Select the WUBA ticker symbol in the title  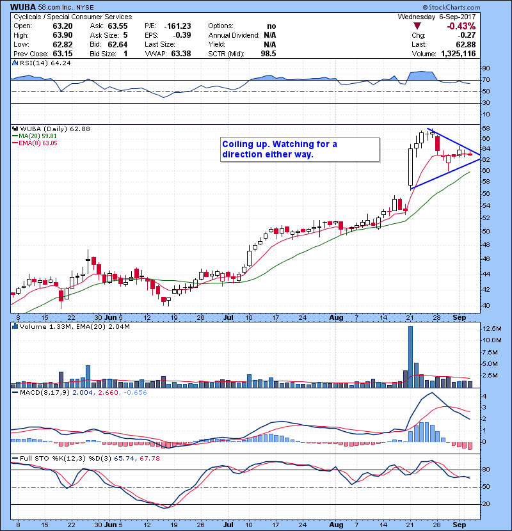(x=23, y=7)
